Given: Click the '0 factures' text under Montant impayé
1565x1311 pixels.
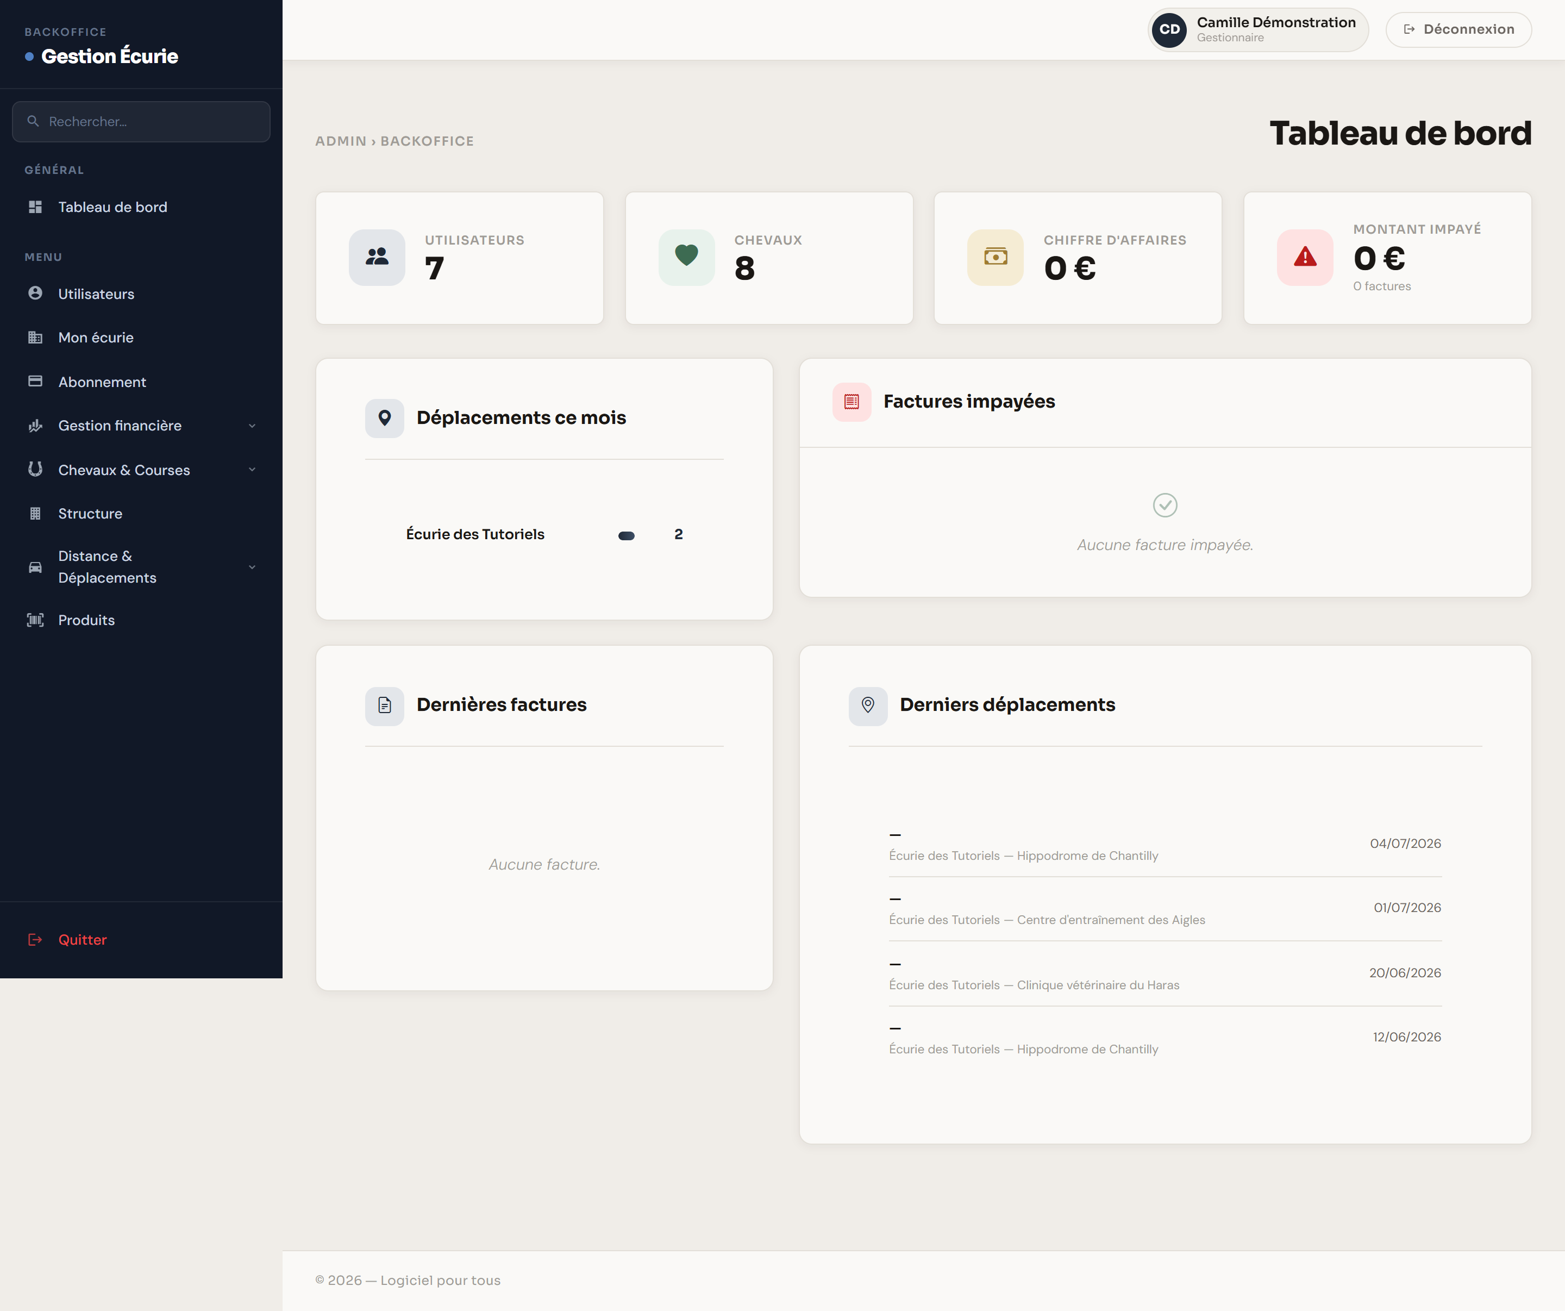Looking at the screenshot, I should click(x=1382, y=286).
